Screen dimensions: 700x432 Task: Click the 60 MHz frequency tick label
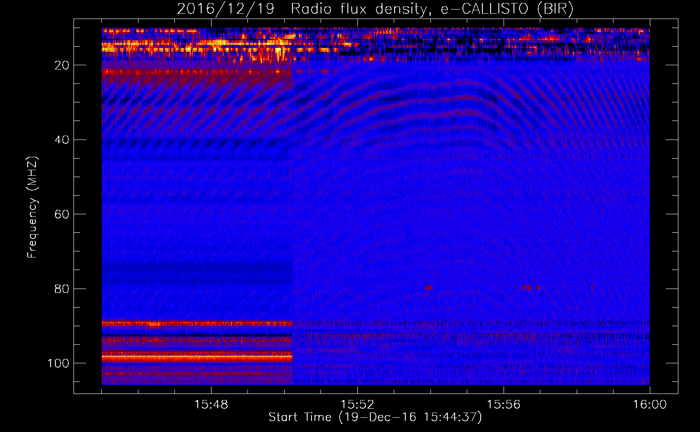coord(62,214)
